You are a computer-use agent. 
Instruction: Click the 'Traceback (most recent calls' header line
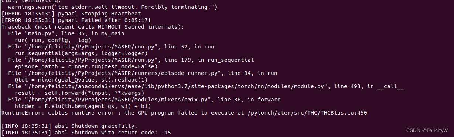[93, 27]
